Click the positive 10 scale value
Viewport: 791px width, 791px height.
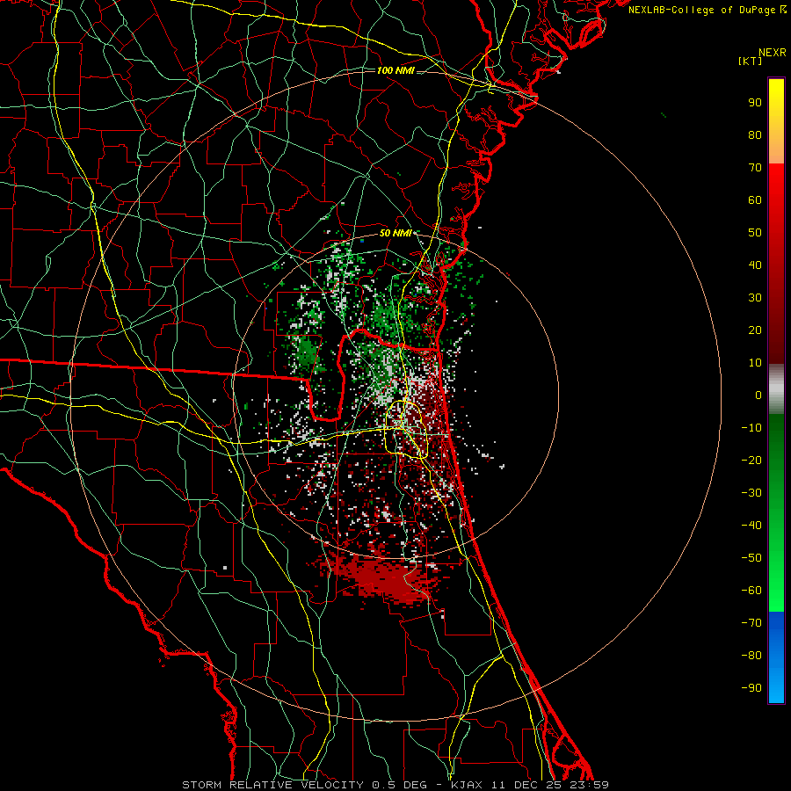[755, 363]
